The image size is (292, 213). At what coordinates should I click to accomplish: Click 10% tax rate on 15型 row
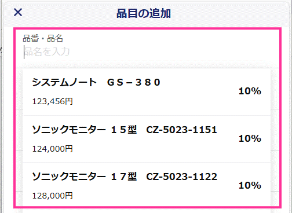click(x=250, y=138)
